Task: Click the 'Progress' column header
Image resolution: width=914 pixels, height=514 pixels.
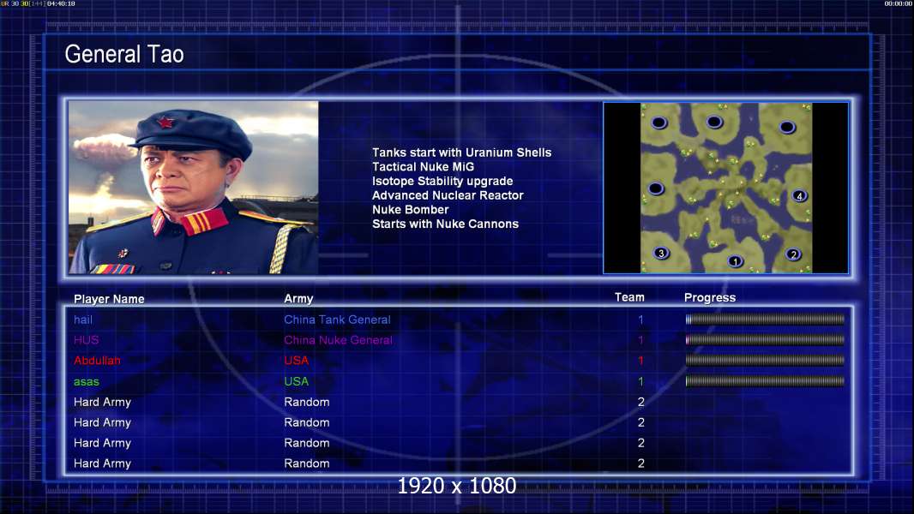Action: click(x=710, y=297)
